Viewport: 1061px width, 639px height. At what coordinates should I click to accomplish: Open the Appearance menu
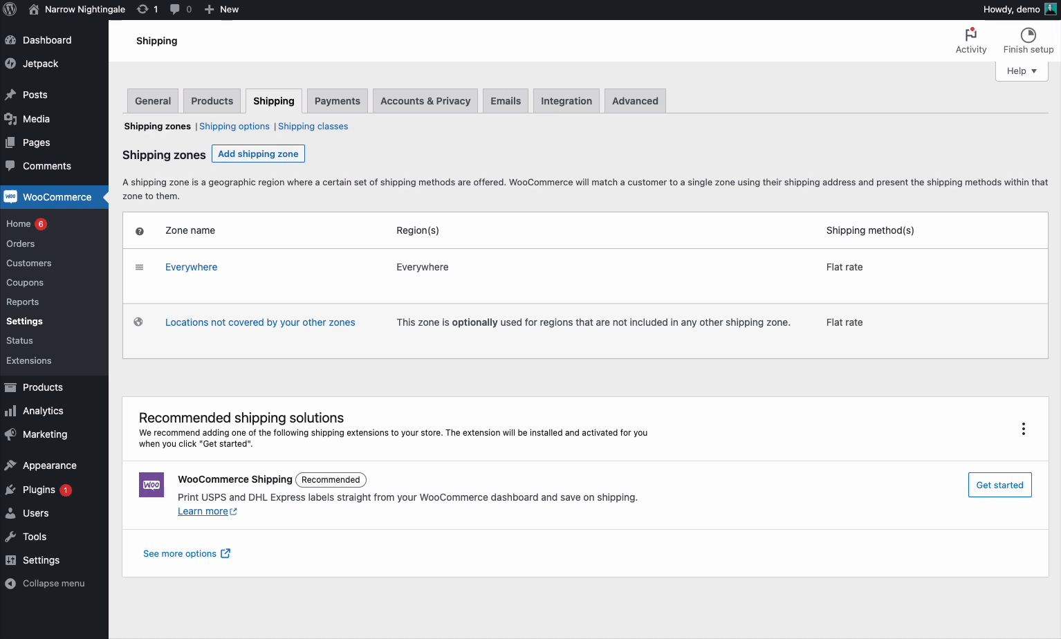point(54,465)
